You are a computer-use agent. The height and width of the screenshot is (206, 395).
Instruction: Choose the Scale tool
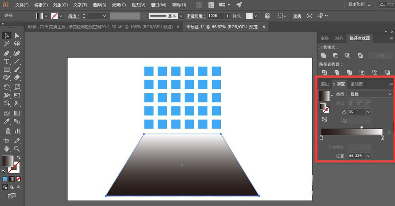17,87
